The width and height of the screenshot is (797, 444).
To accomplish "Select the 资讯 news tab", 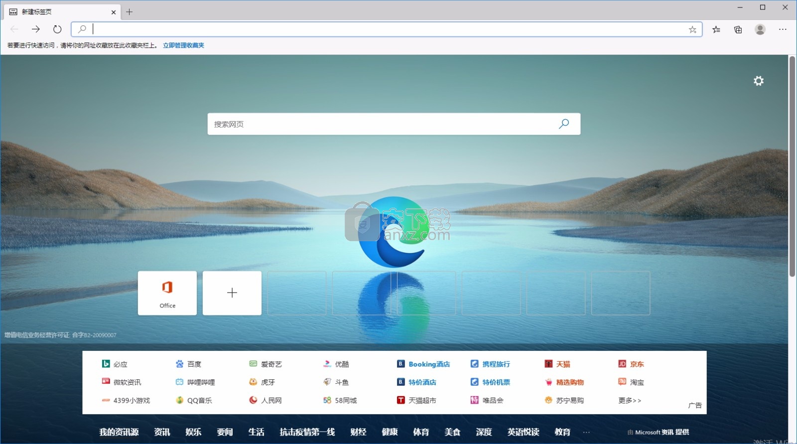I will [x=162, y=432].
